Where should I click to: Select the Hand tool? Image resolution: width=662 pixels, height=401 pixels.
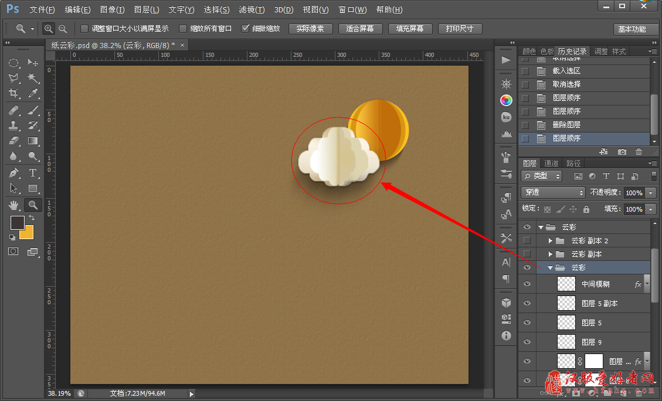point(13,205)
